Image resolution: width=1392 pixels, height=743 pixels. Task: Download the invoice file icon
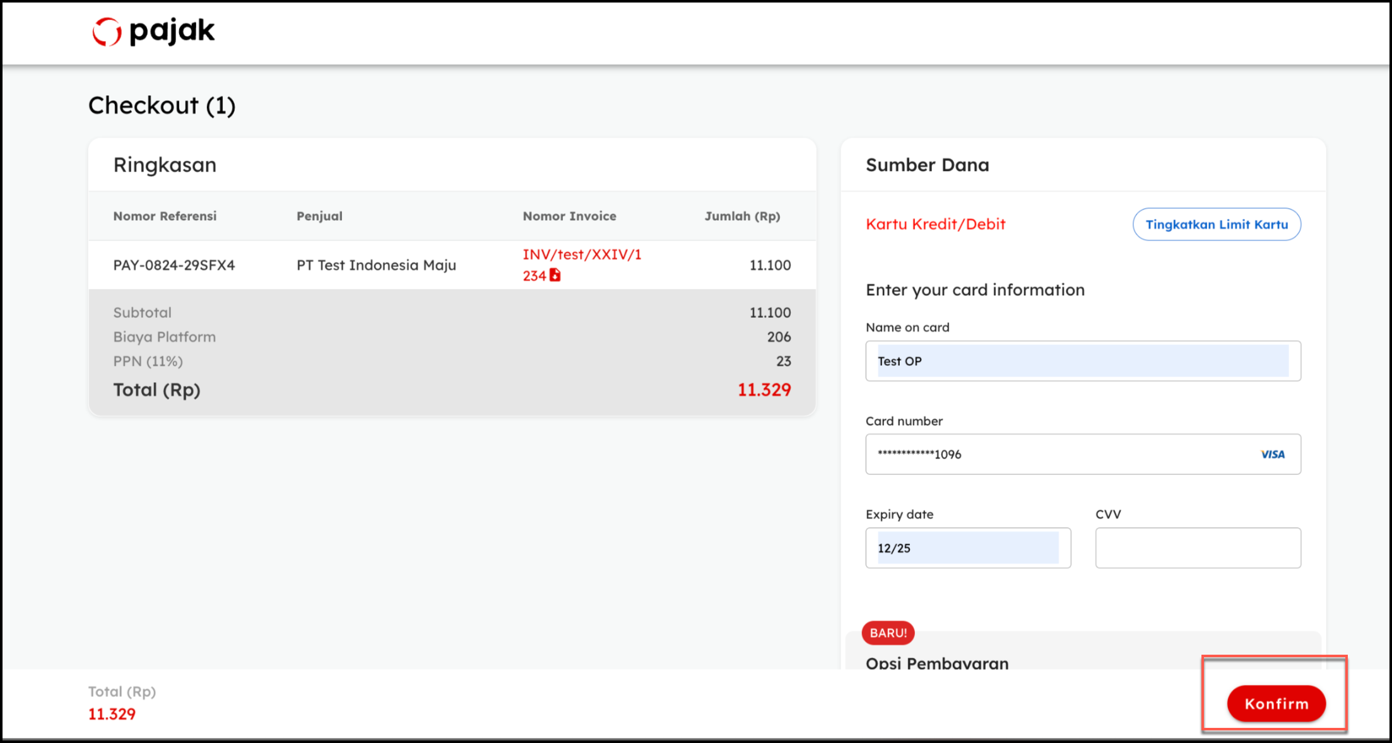tap(555, 275)
